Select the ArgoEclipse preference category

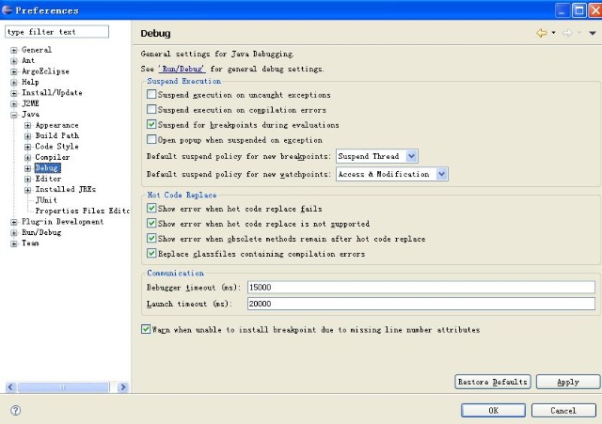click(x=45, y=71)
